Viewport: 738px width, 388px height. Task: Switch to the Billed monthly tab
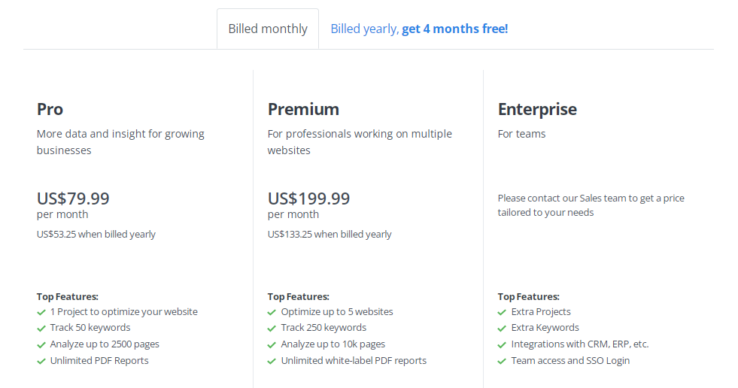268,29
